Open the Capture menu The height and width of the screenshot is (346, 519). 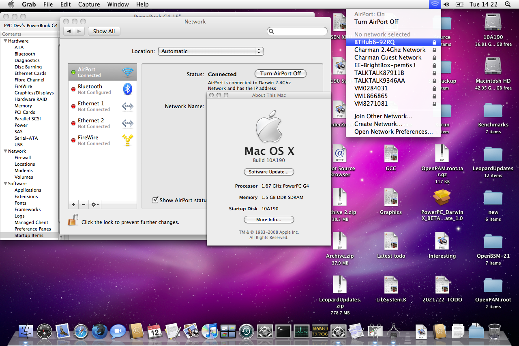point(89,4)
